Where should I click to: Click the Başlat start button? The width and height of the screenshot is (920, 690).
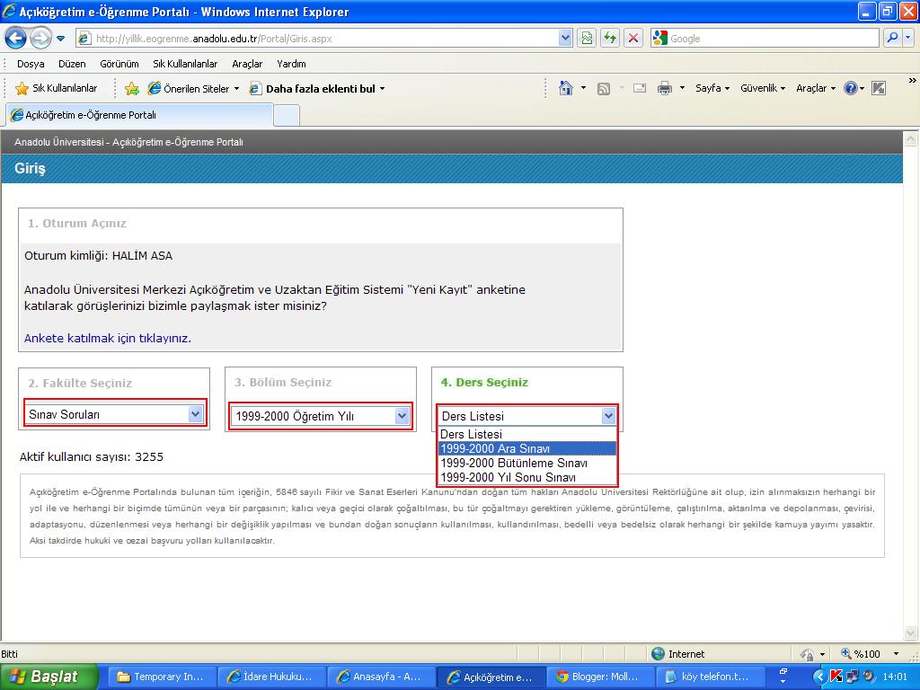point(49,677)
